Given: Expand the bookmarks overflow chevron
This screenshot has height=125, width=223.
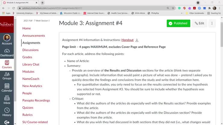Looking at the screenshot, I should (181, 13).
